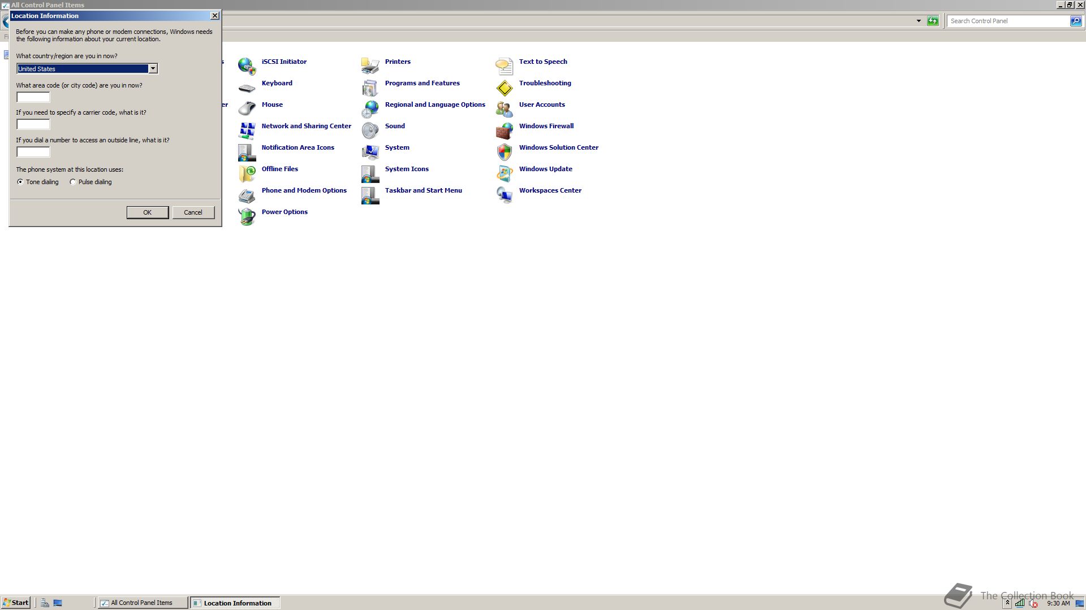Open the Text to Speech icon
This screenshot has height=610, width=1086.
(x=504, y=66)
